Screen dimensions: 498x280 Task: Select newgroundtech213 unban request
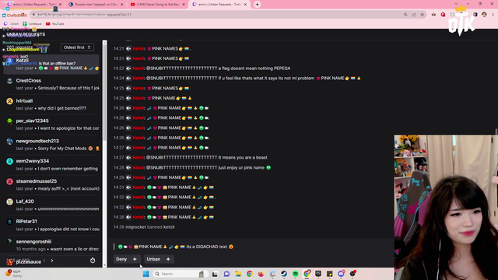pos(52,145)
